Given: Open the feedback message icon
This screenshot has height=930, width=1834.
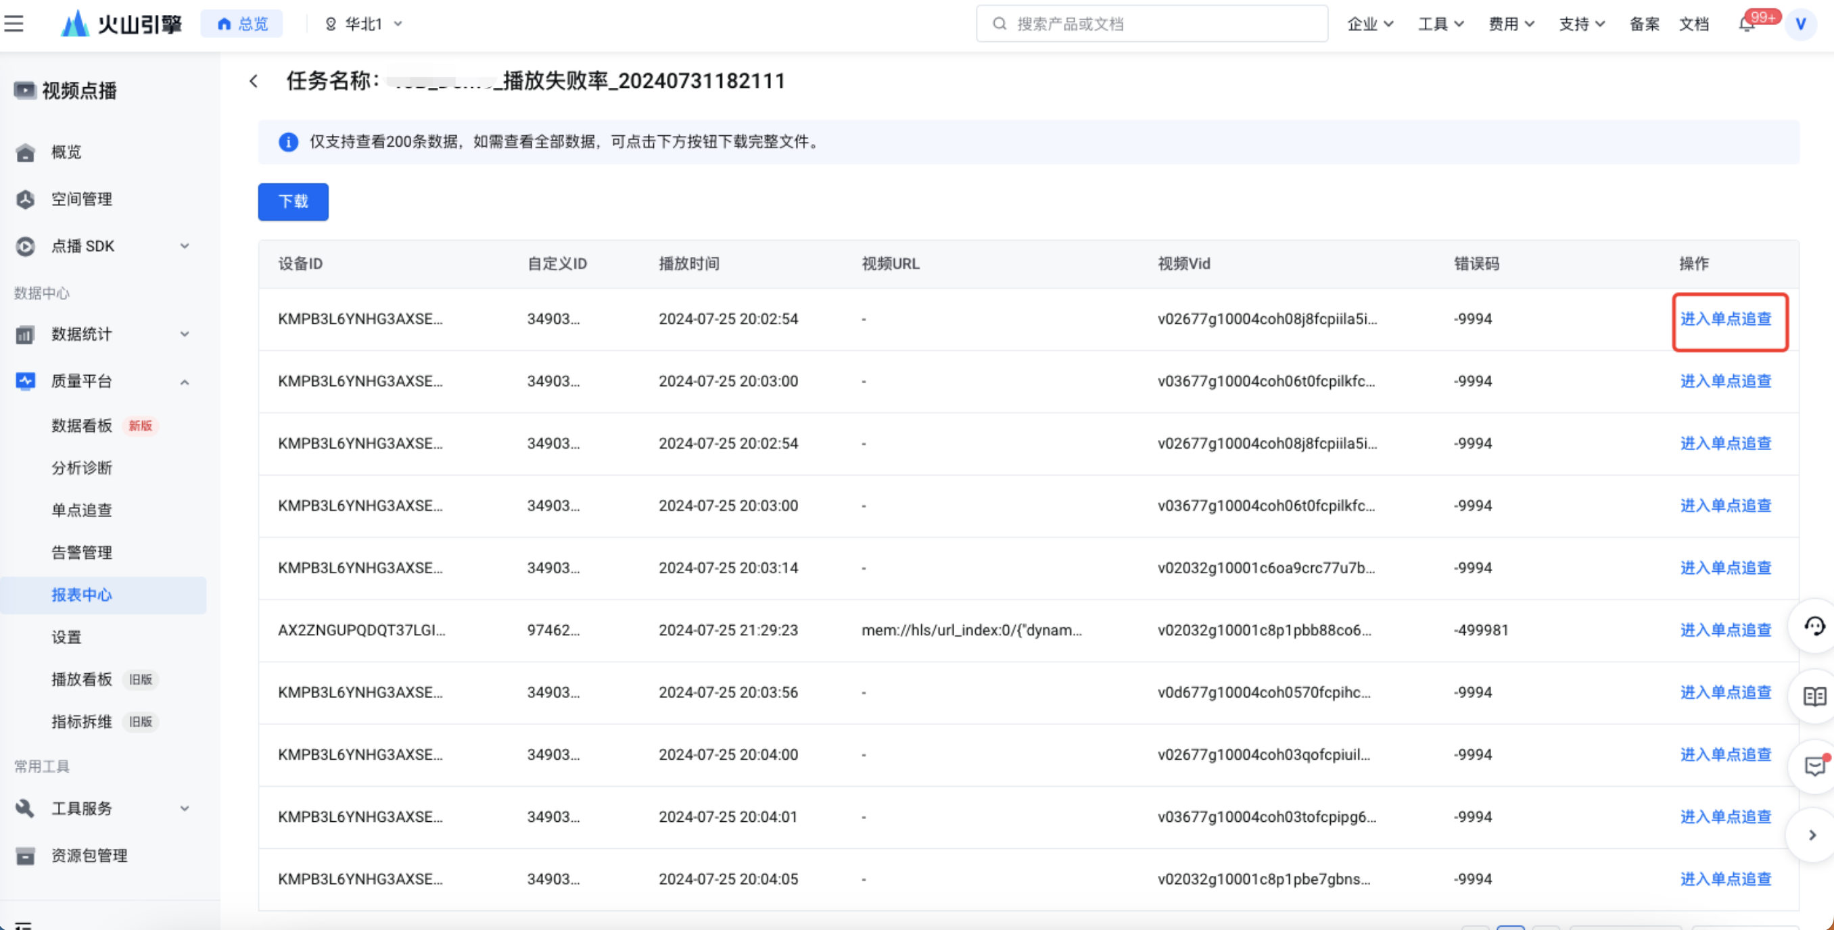Looking at the screenshot, I should (1814, 766).
